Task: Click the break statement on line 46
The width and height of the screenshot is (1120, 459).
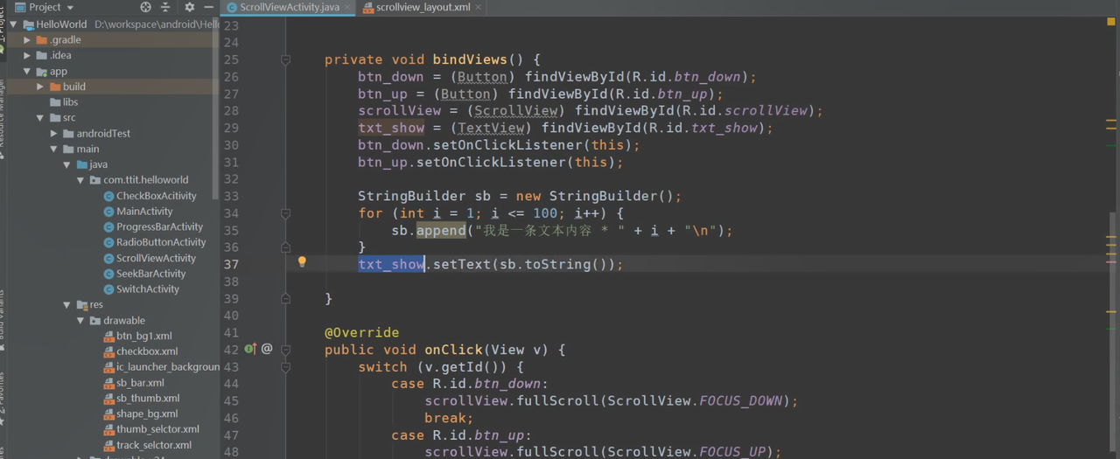Action: pyautogui.click(x=449, y=418)
